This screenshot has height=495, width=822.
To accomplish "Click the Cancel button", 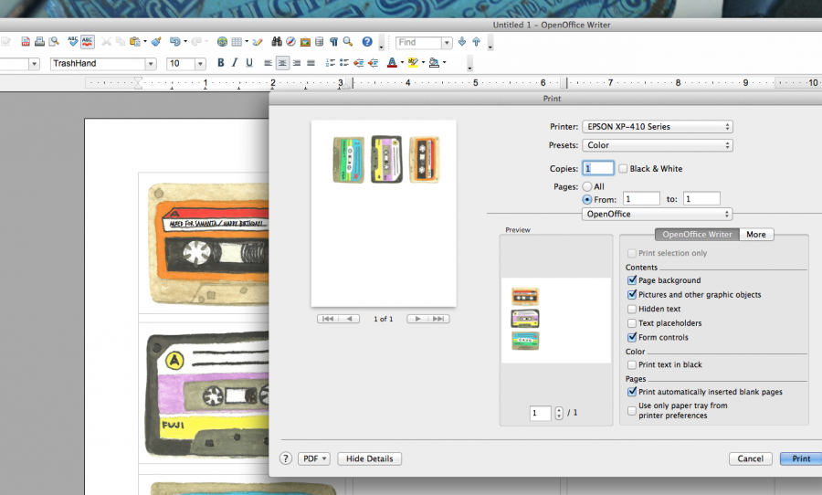I will coord(750,458).
